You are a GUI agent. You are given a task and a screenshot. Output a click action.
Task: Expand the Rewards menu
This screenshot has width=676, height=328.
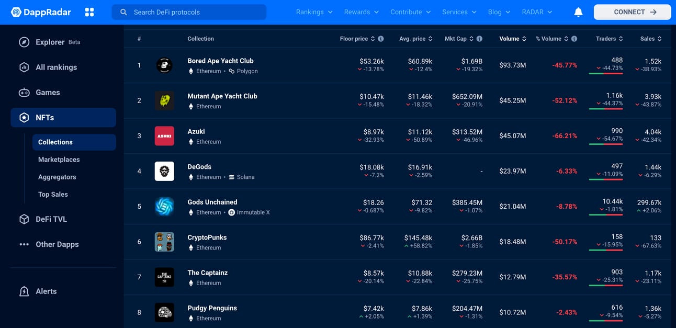pos(361,12)
